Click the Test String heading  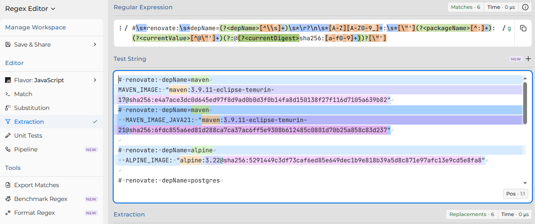(x=130, y=59)
